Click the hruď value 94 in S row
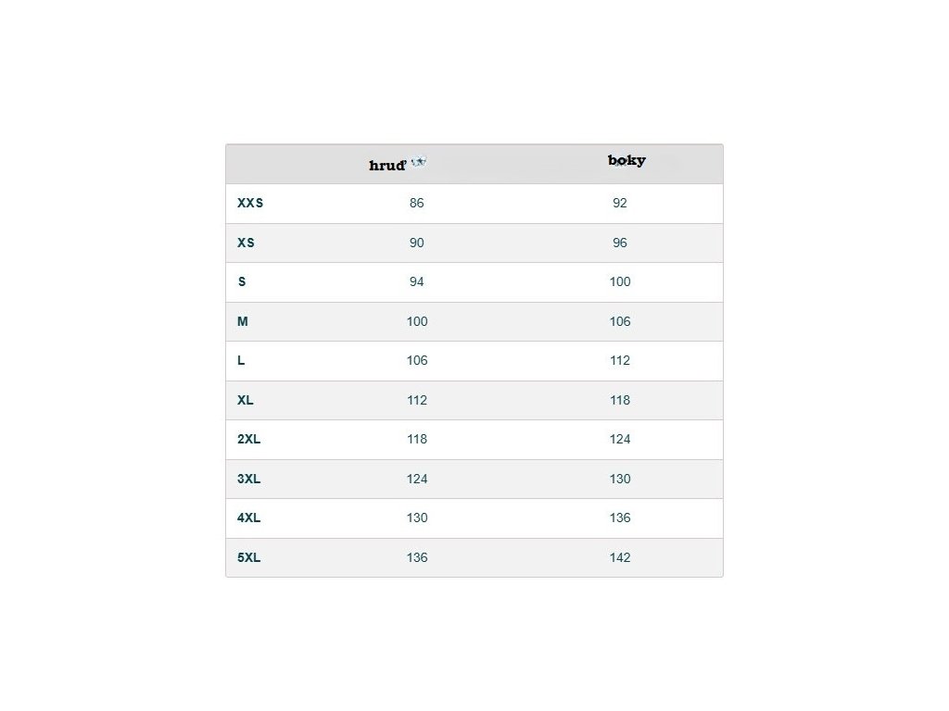The image size is (949, 711). click(x=417, y=282)
